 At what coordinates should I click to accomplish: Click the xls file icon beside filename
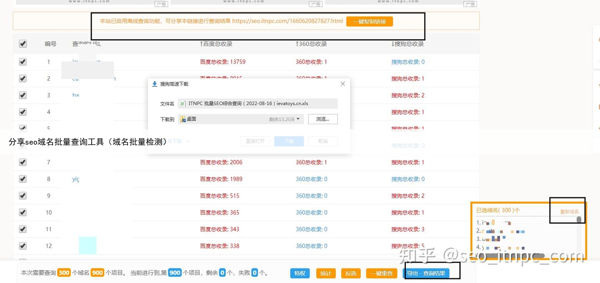pyautogui.click(x=182, y=103)
